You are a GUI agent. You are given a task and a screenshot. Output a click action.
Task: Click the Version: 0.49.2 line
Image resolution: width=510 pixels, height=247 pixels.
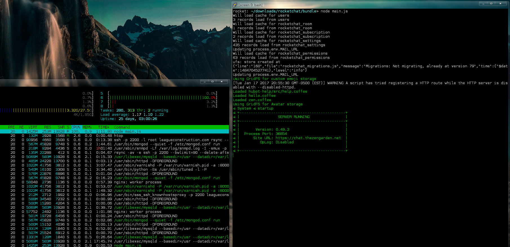coord(272,130)
